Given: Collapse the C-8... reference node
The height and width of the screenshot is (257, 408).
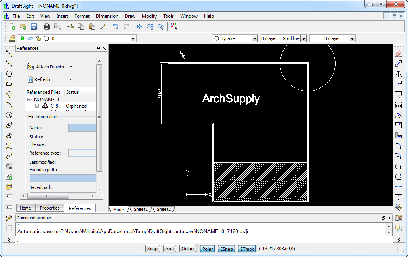Looking at the screenshot, I should tap(37, 106).
